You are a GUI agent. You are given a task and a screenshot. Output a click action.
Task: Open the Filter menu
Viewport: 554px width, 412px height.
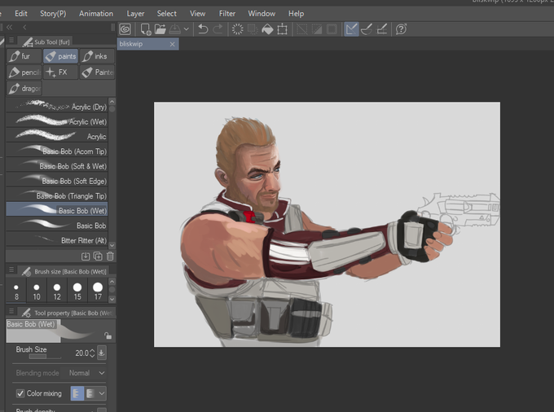(226, 13)
